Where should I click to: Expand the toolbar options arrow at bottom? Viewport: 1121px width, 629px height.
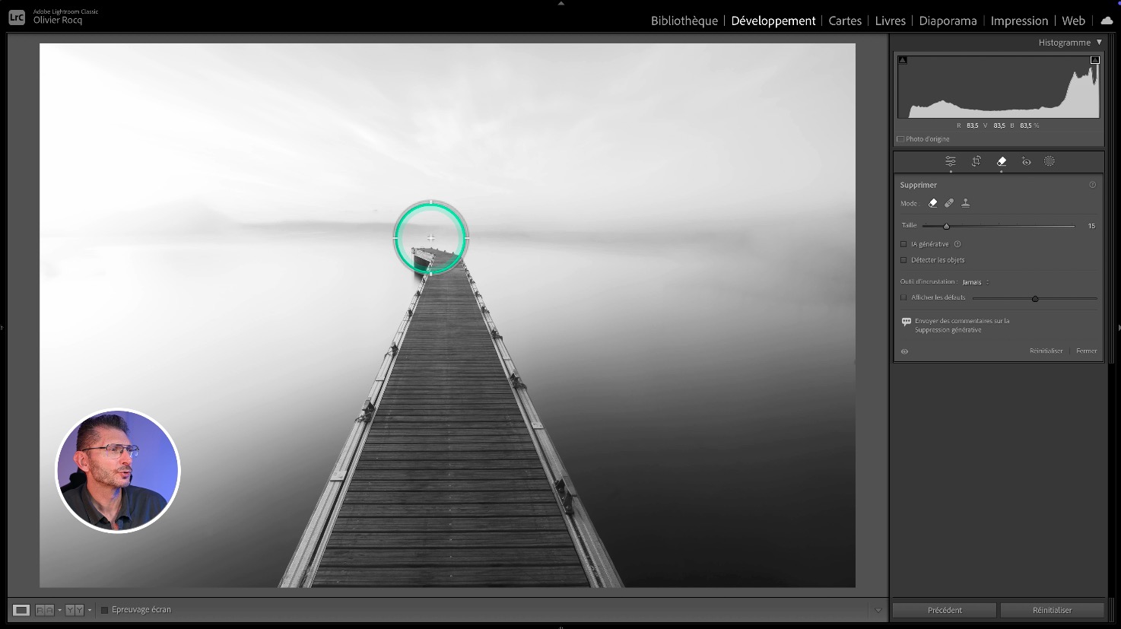(878, 610)
